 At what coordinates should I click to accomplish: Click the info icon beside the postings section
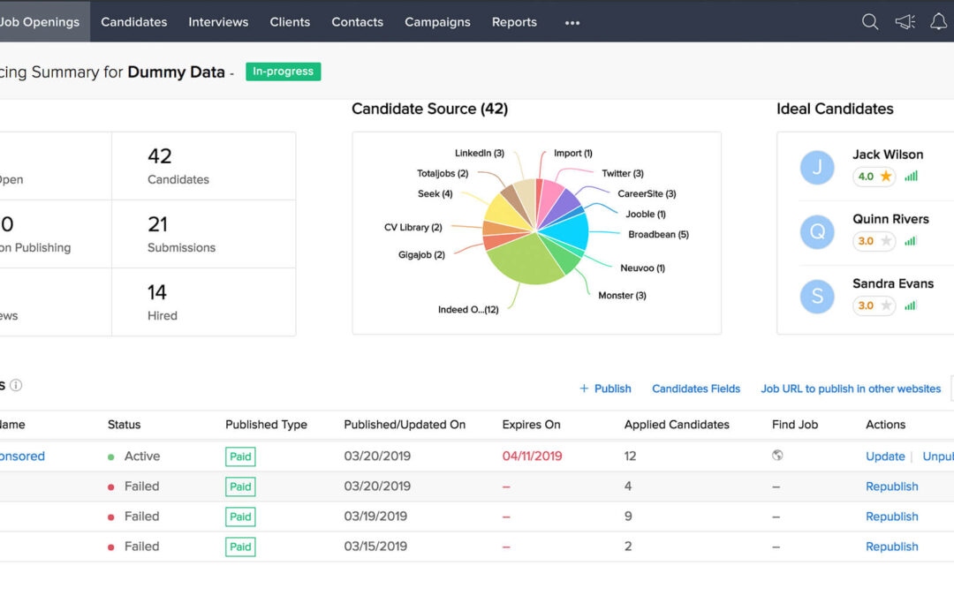tap(15, 385)
